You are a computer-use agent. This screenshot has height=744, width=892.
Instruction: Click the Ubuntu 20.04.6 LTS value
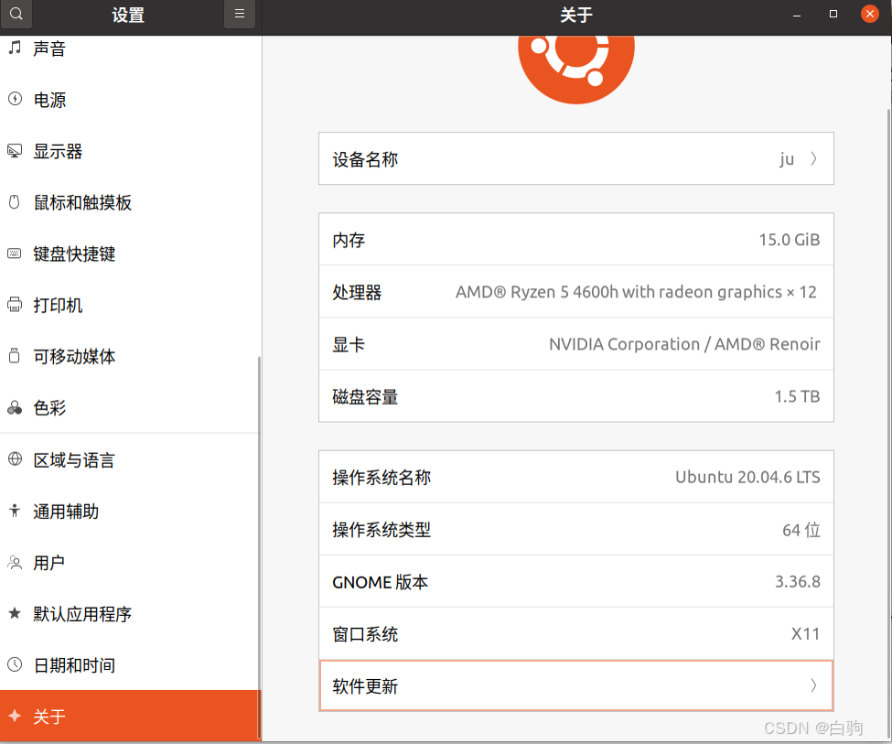pyautogui.click(x=747, y=477)
